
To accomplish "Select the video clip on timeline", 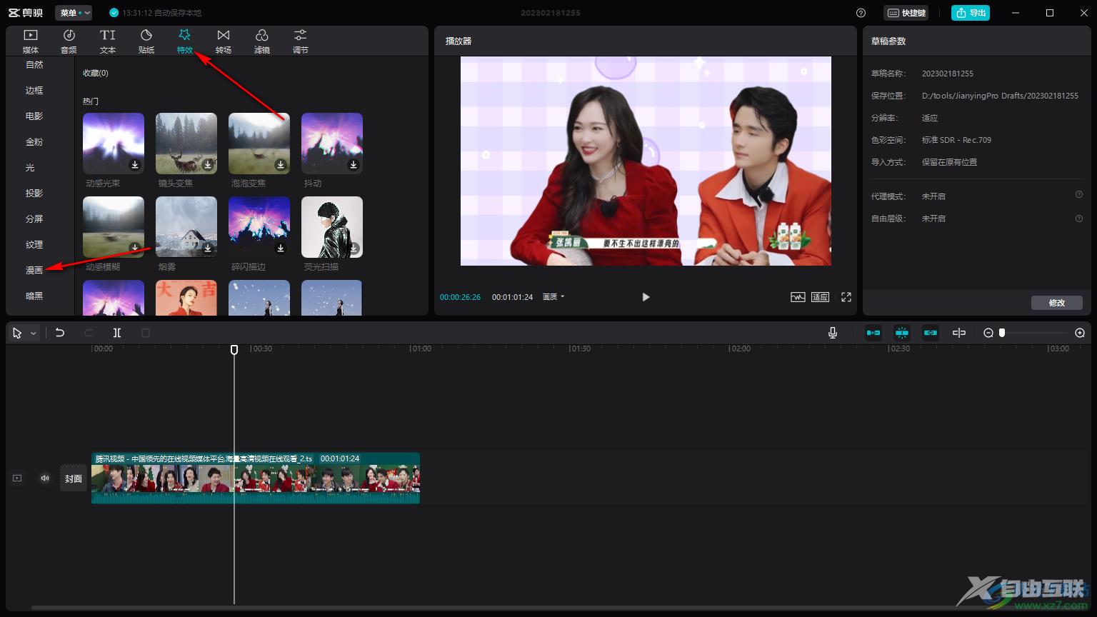I will pos(256,478).
